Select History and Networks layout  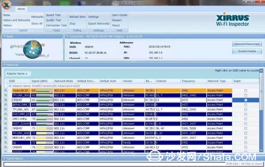point(17,20)
